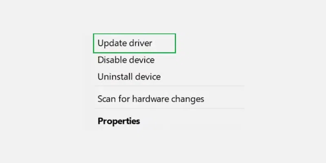Choose the Disable device option
The width and height of the screenshot is (326, 163).
[x=126, y=60]
